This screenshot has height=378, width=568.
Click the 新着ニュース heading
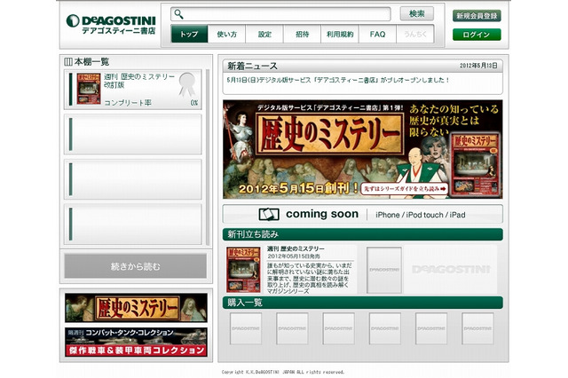pos(252,66)
